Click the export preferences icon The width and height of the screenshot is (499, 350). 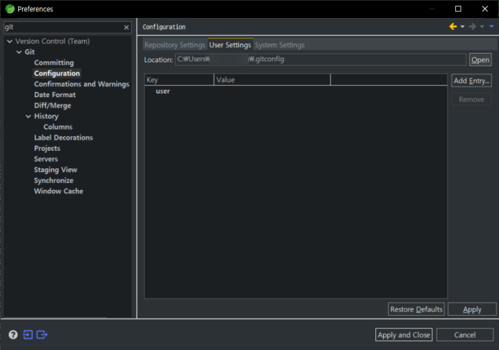42,335
